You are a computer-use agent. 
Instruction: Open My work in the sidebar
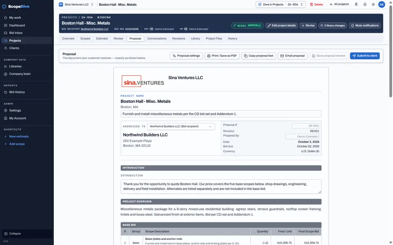[15, 18]
